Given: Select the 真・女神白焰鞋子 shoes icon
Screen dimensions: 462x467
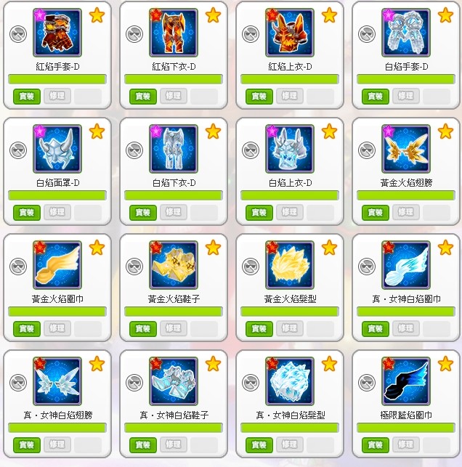Looking at the screenshot, I should [x=174, y=381].
